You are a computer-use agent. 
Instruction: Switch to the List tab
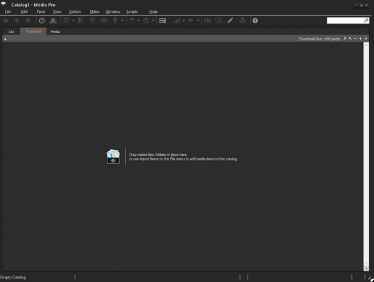click(x=11, y=32)
